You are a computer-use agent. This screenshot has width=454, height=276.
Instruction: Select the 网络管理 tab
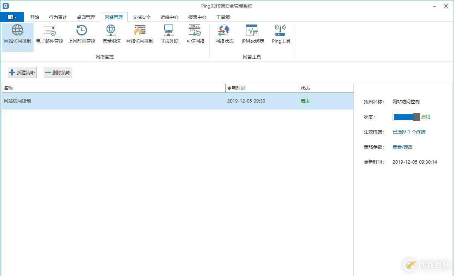click(114, 17)
